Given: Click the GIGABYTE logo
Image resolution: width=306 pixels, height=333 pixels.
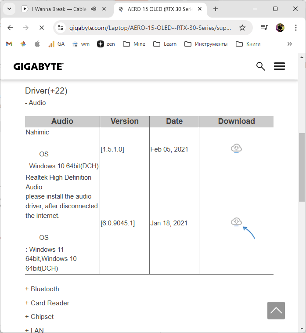Looking at the screenshot, I should (38, 66).
